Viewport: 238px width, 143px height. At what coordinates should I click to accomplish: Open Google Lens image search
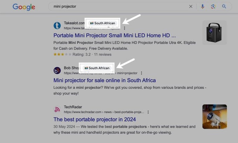213,6
